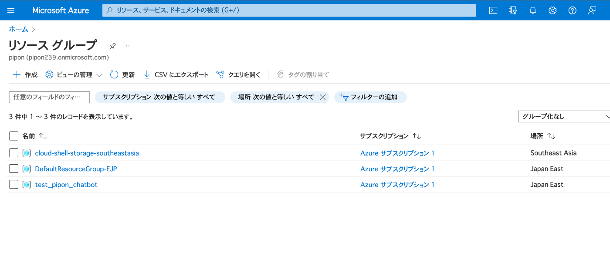Click the 作成 plus button
The height and width of the screenshot is (270, 610).
pos(25,75)
